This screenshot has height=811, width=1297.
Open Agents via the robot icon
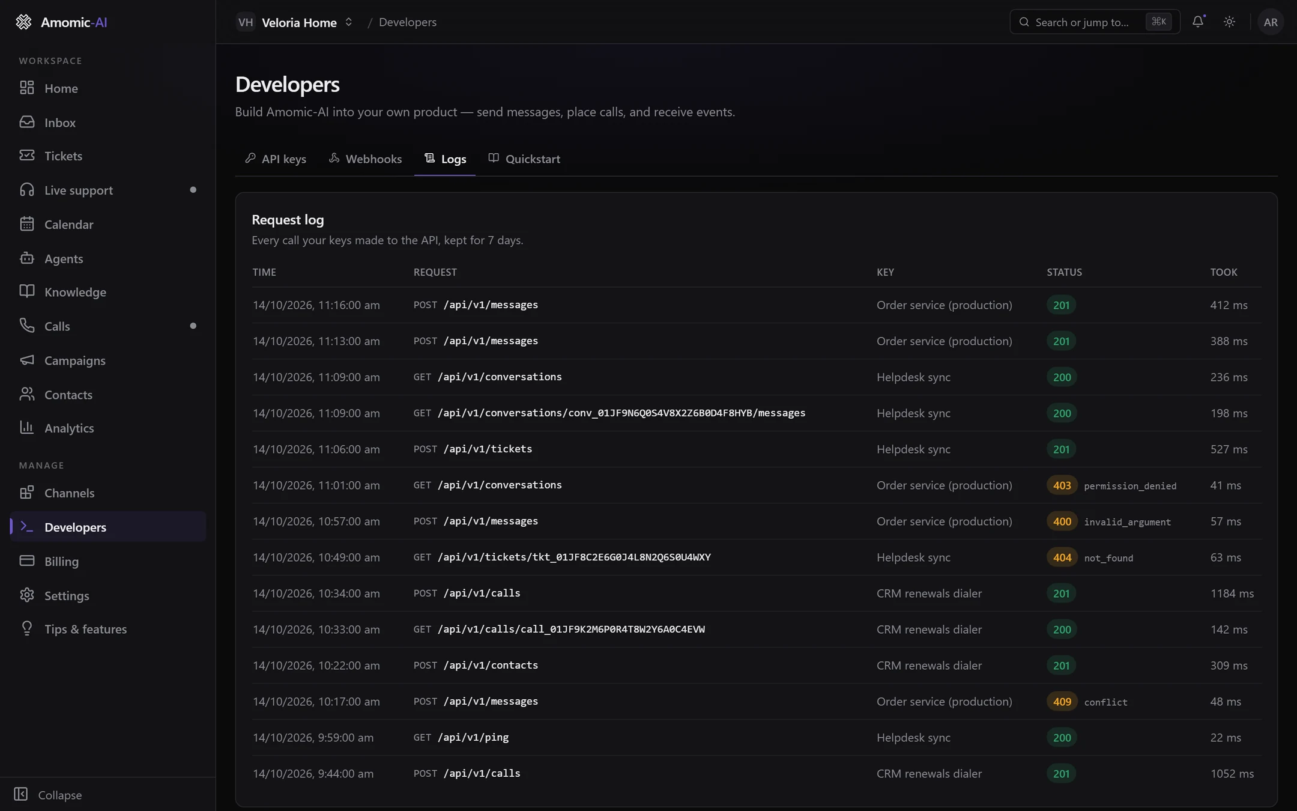tap(27, 258)
